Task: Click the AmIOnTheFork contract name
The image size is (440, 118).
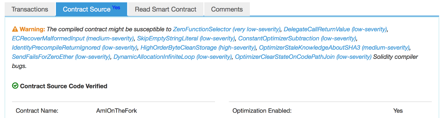Action: coord(117,111)
